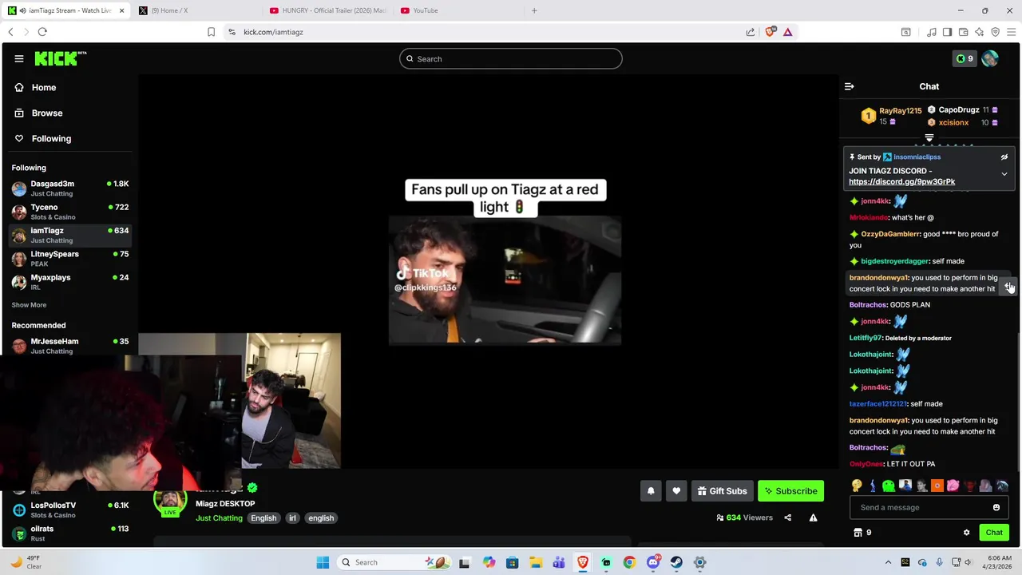Open LitneySpears followed channel
Screen dimensions: 1022x575
70,259
